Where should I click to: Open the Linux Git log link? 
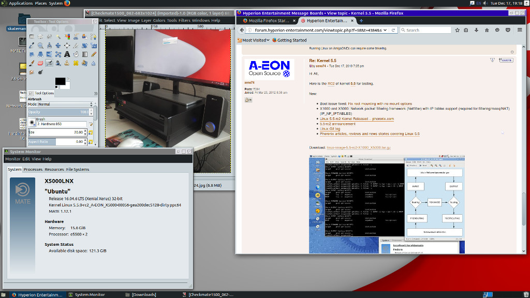[x=330, y=129]
